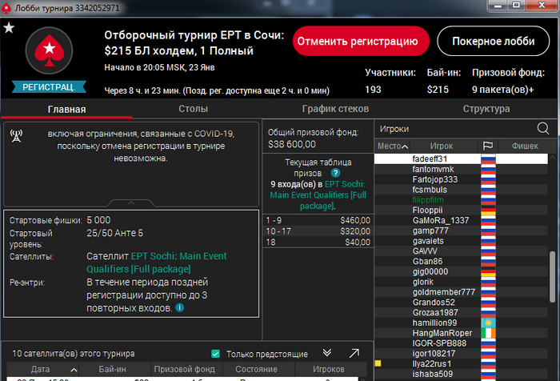Click German flag next to gig00000
The width and height of the screenshot is (560, 381).
click(488, 272)
